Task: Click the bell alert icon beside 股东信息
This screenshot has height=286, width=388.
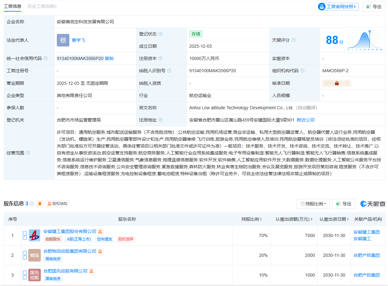Action: (40, 204)
